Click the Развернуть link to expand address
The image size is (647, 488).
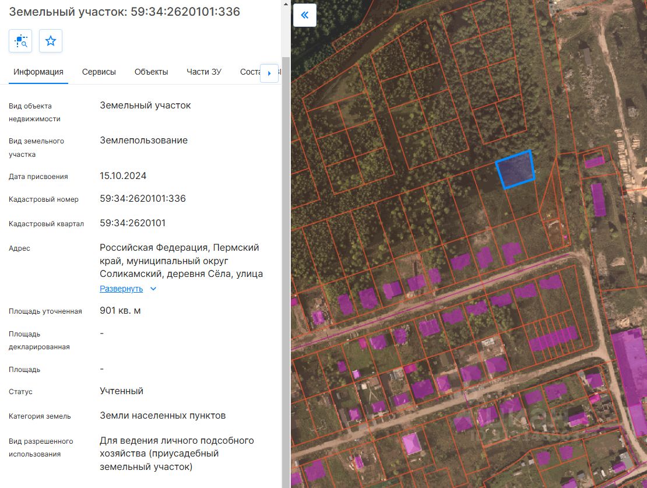pyautogui.click(x=121, y=289)
